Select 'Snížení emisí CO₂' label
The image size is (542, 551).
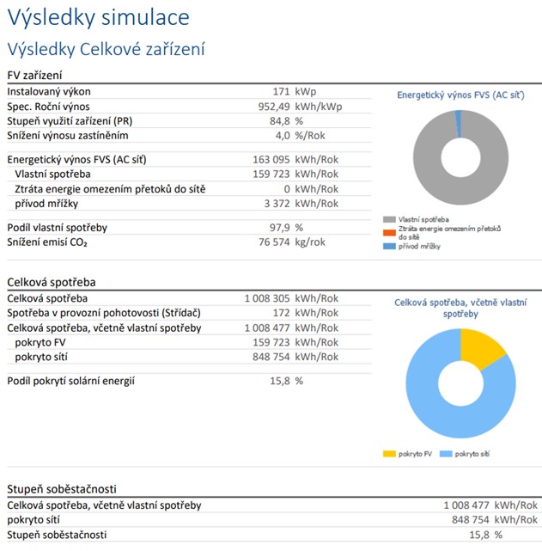(x=47, y=242)
